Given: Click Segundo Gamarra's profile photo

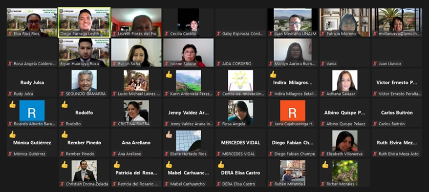Looking at the screenshot, I should tap(84, 80).
